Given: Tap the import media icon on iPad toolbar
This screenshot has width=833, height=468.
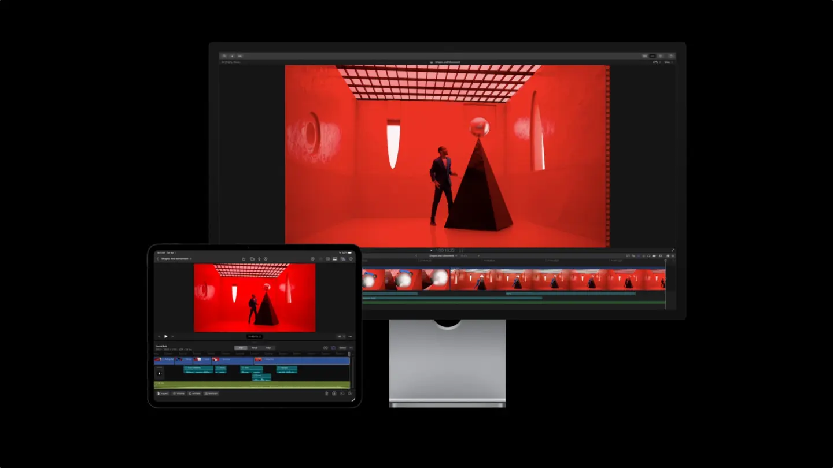Looking at the screenshot, I should 244,259.
